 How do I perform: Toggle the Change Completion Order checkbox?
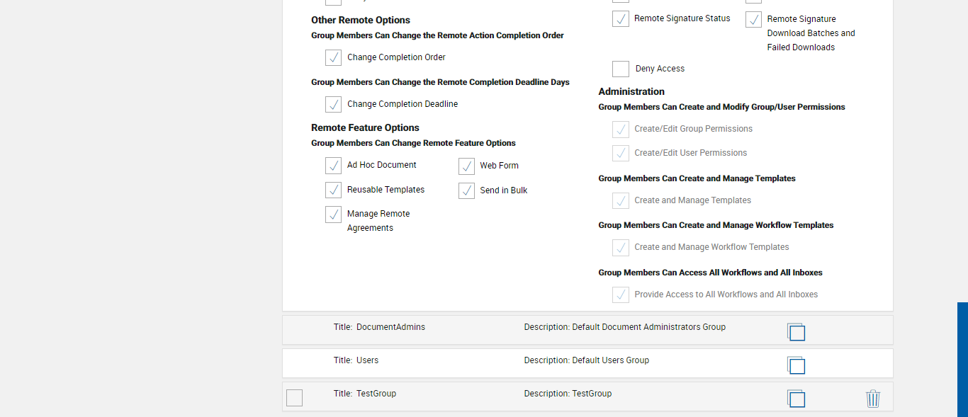pyautogui.click(x=333, y=57)
